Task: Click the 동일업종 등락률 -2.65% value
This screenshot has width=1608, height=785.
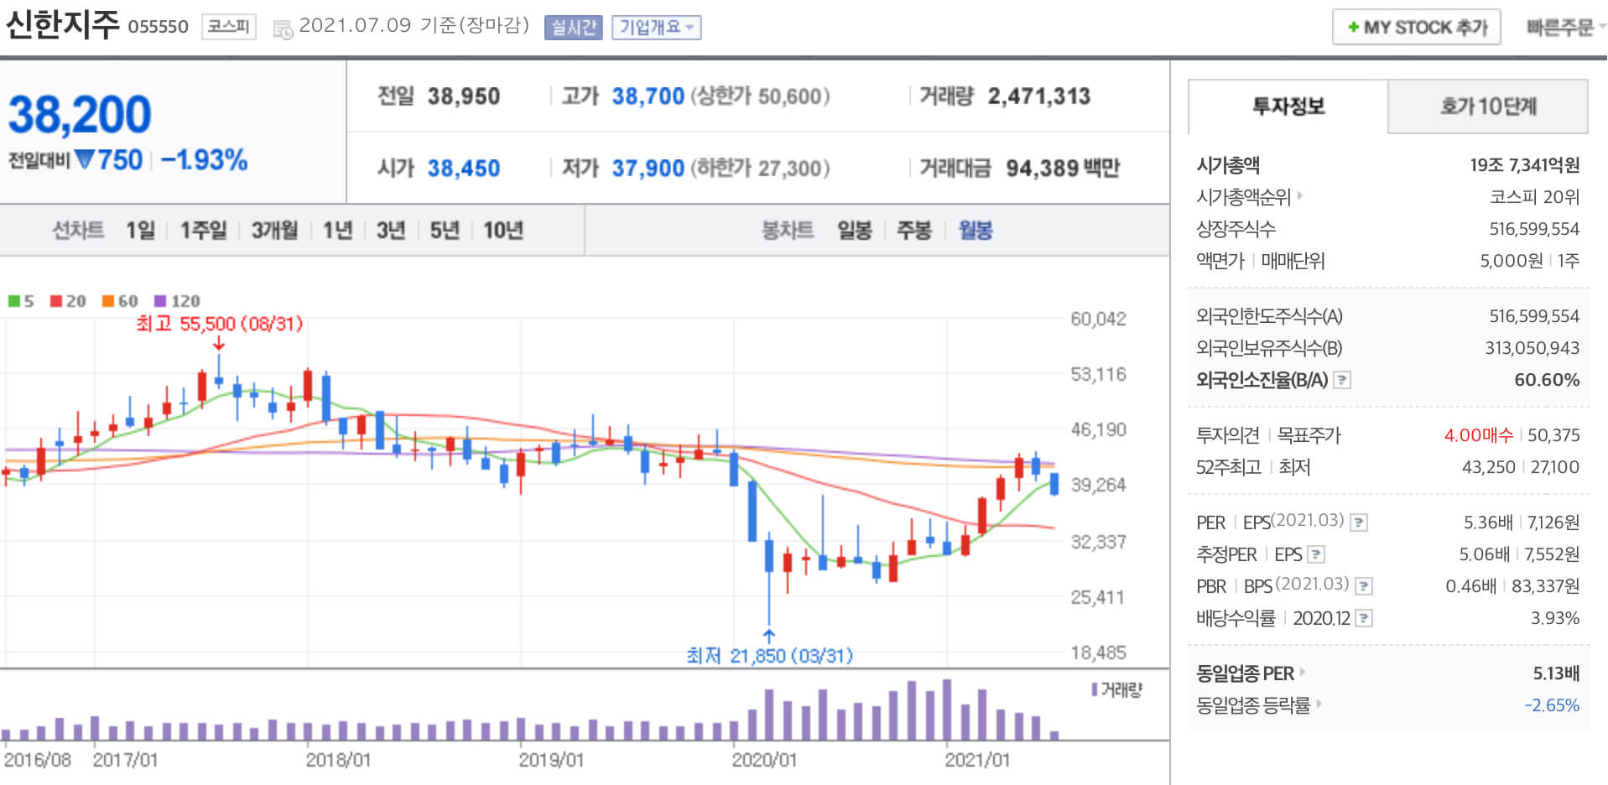Action: tap(1552, 705)
